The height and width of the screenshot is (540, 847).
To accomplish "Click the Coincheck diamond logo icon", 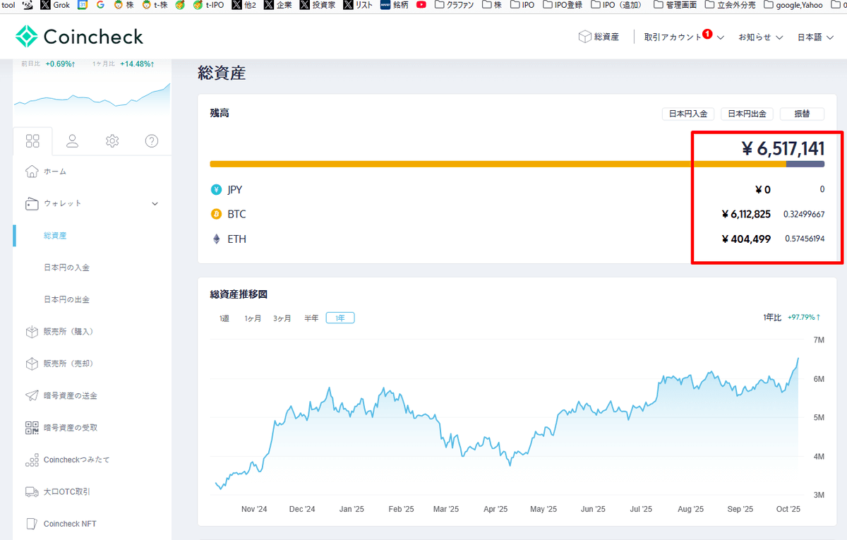I will click(x=26, y=36).
